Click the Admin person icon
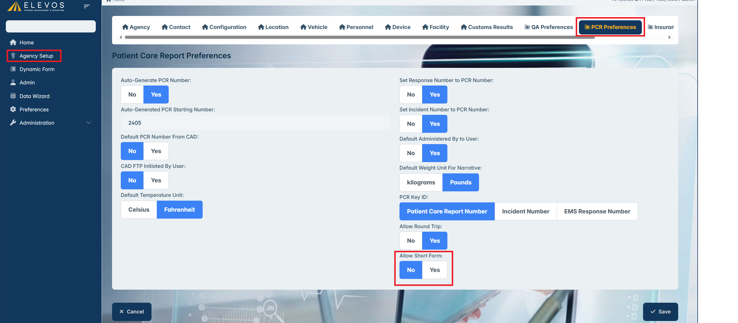The width and height of the screenshot is (738, 323). click(13, 82)
